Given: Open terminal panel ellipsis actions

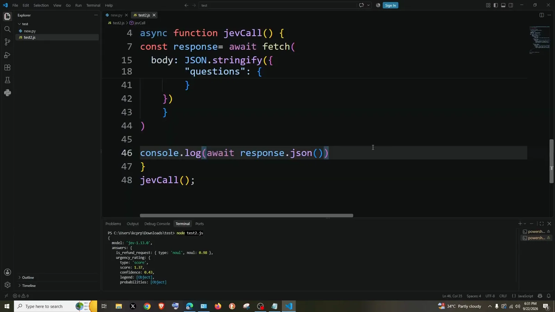Looking at the screenshot, I should (531, 224).
